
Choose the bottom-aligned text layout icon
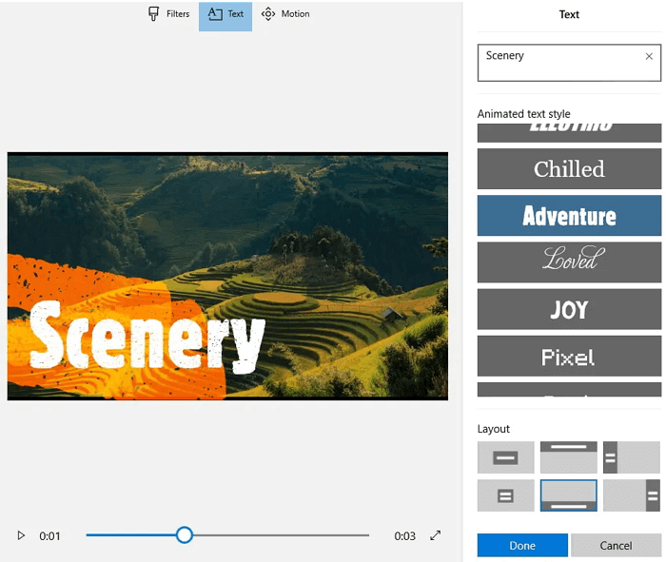click(x=569, y=495)
